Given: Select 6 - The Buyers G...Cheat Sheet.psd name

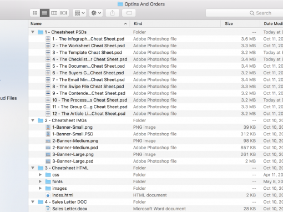Looking at the screenshot, I should pyautogui.click(x=88, y=73).
